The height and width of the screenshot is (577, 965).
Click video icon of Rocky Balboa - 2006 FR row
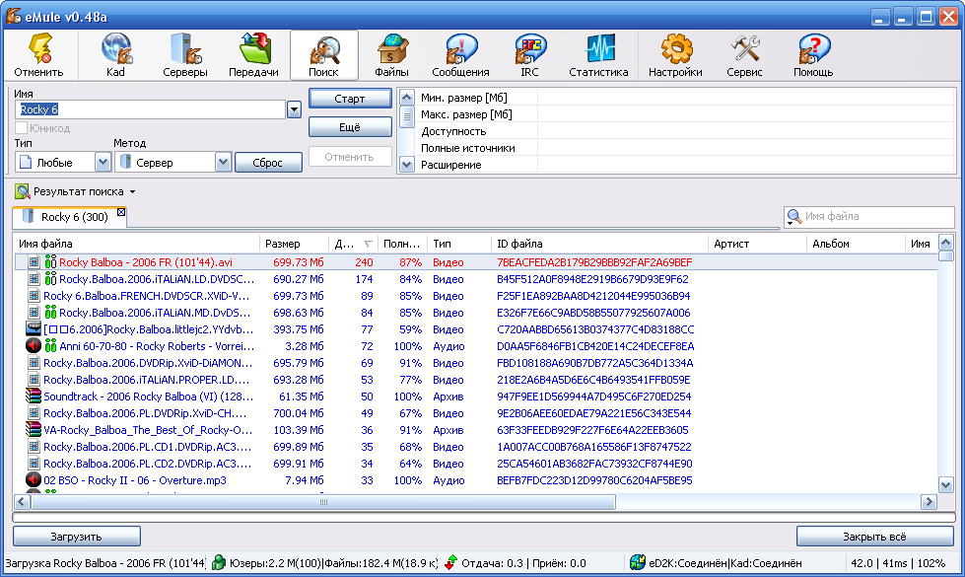pos(34,262)
